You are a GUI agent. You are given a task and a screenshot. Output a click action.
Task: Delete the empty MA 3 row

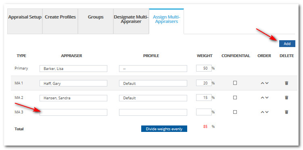(286, 112)
